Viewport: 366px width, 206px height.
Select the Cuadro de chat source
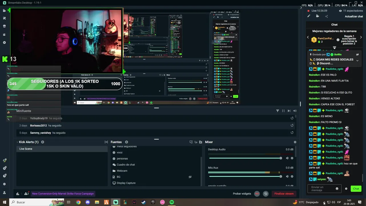pos(126,165)
